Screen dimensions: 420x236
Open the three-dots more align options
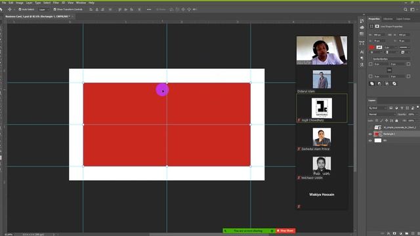coord(149,9)
